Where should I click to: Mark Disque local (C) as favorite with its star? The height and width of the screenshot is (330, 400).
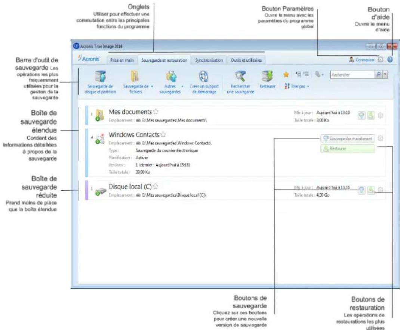tap(156, 187)
